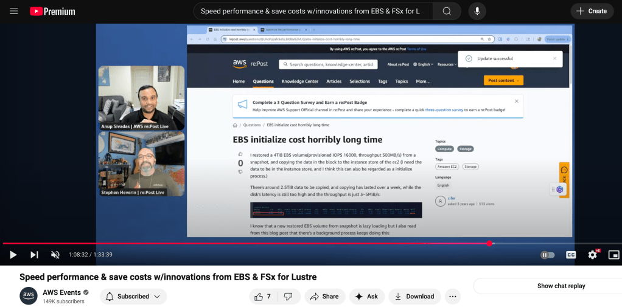Open the Create menu
Viewport: 622px width, 307px height.
592,11
